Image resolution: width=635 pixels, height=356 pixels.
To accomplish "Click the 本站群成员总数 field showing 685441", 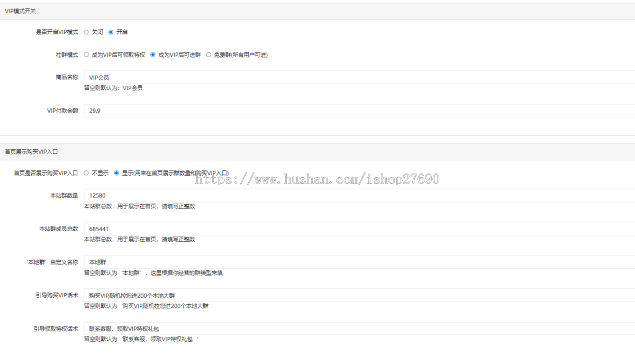I will point(359,229).
